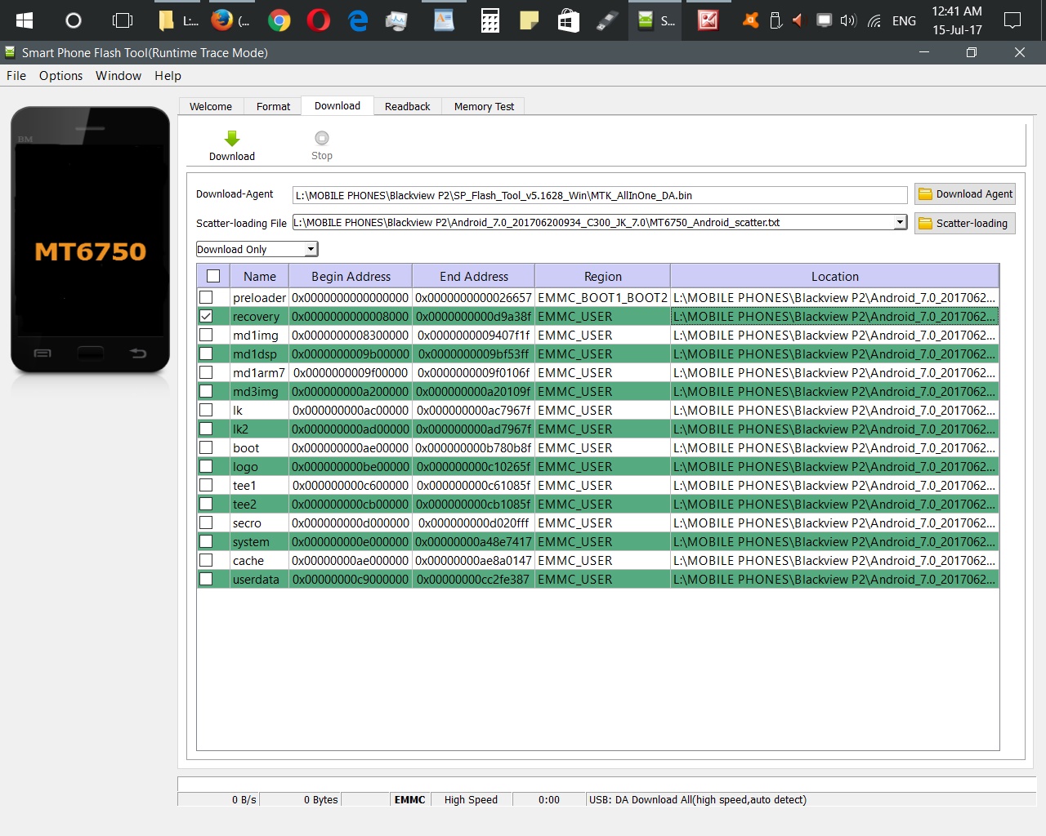Open the Download Only mode dropdown
Screen dimensions: 1046x836
pos(257,249)
